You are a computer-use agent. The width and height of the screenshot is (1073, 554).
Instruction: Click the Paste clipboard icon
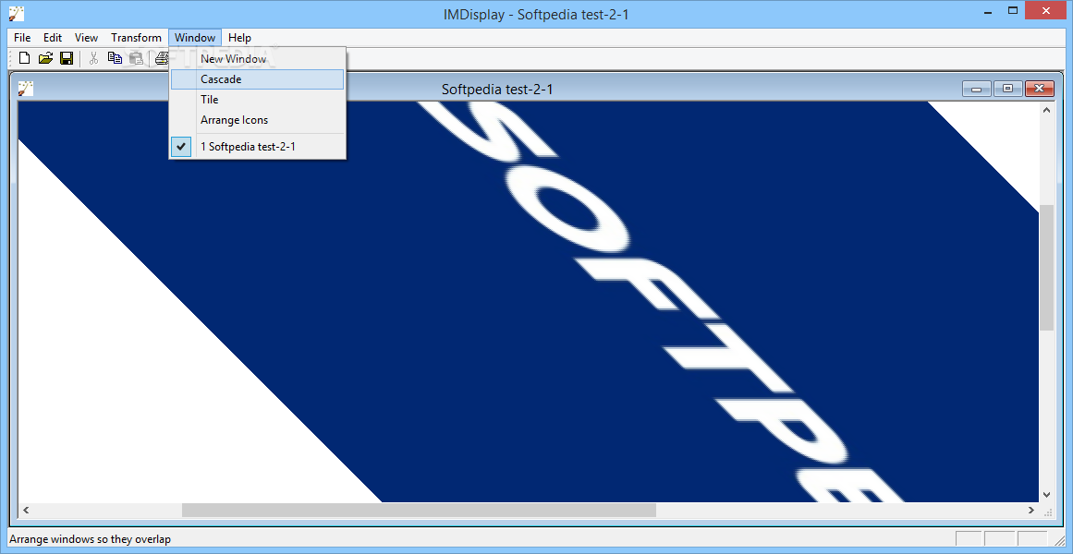pyautogui.click(x=136, y=59)
